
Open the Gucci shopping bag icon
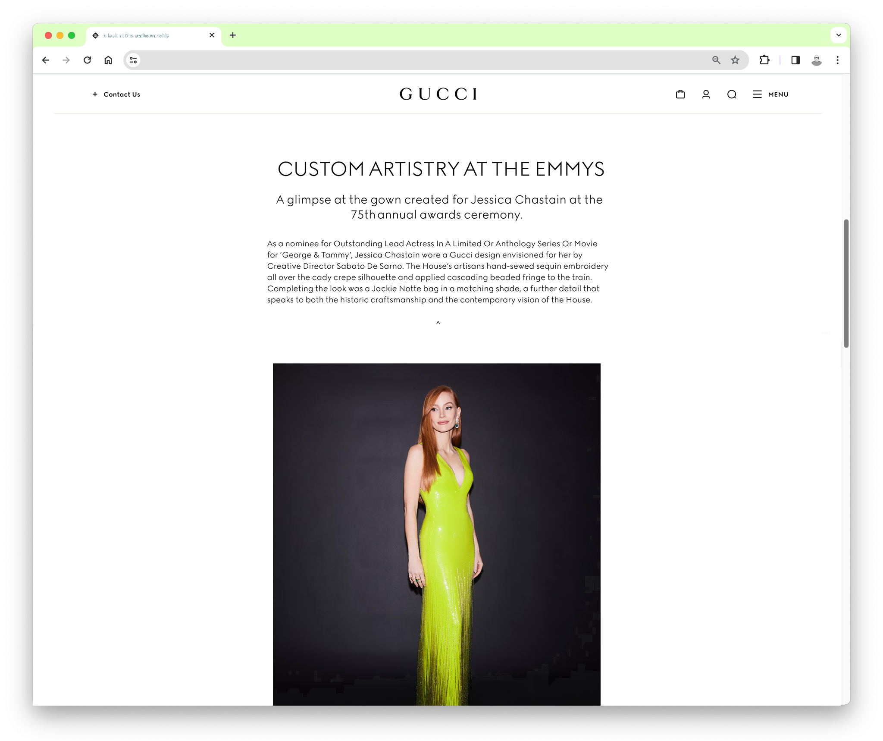click(x=680, y=94)
